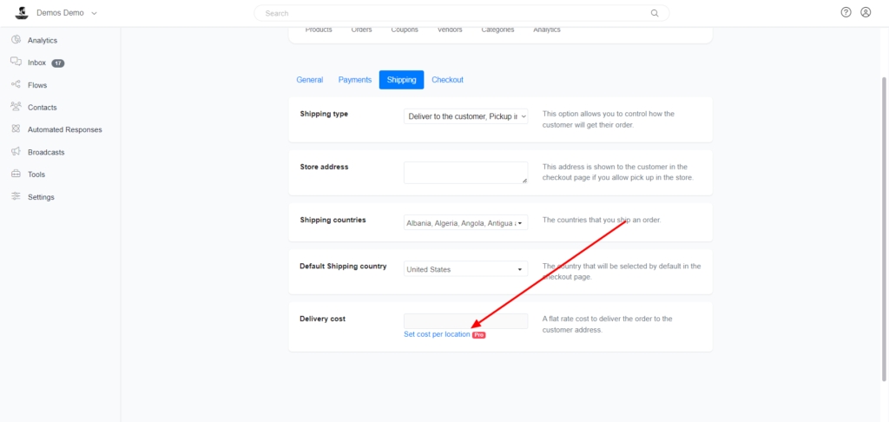Open Settings via sliders icon
Image resolution: width=889 pixels, height=422 pixels.
click(16, 196)
